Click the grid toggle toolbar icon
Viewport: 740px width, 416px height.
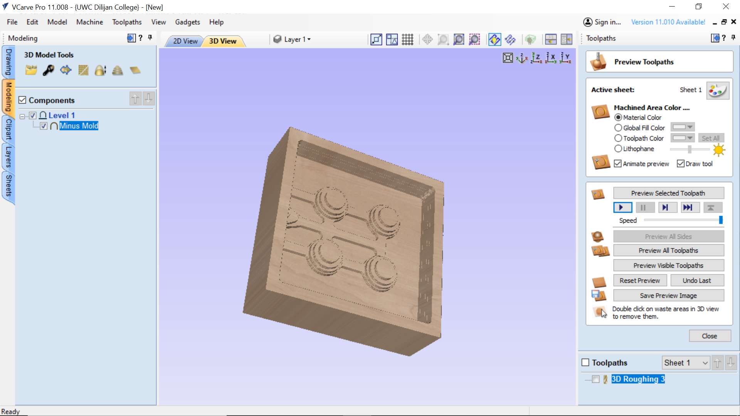coord(407,39)
